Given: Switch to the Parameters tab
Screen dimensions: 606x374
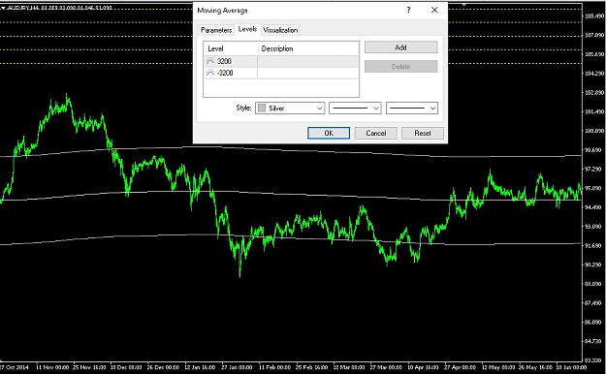Looking at the screenshot, I should (216, 30).
